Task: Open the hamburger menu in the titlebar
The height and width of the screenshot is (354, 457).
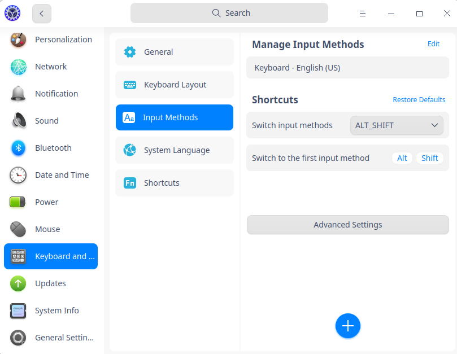Action: pos(362,13)
